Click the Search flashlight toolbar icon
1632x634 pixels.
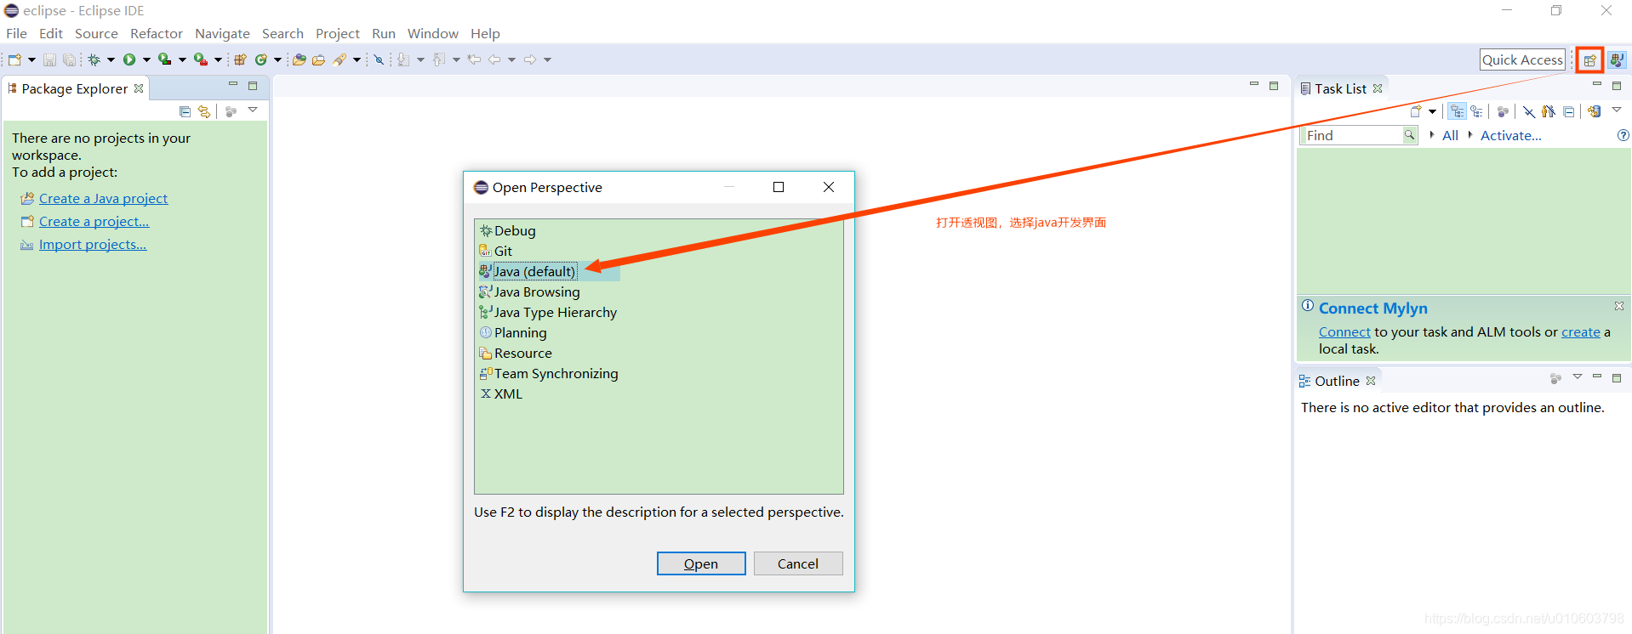340,59
